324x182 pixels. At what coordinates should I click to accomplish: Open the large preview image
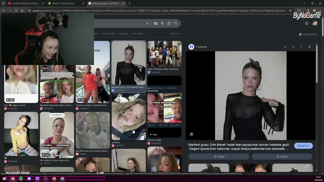[251, 96]
